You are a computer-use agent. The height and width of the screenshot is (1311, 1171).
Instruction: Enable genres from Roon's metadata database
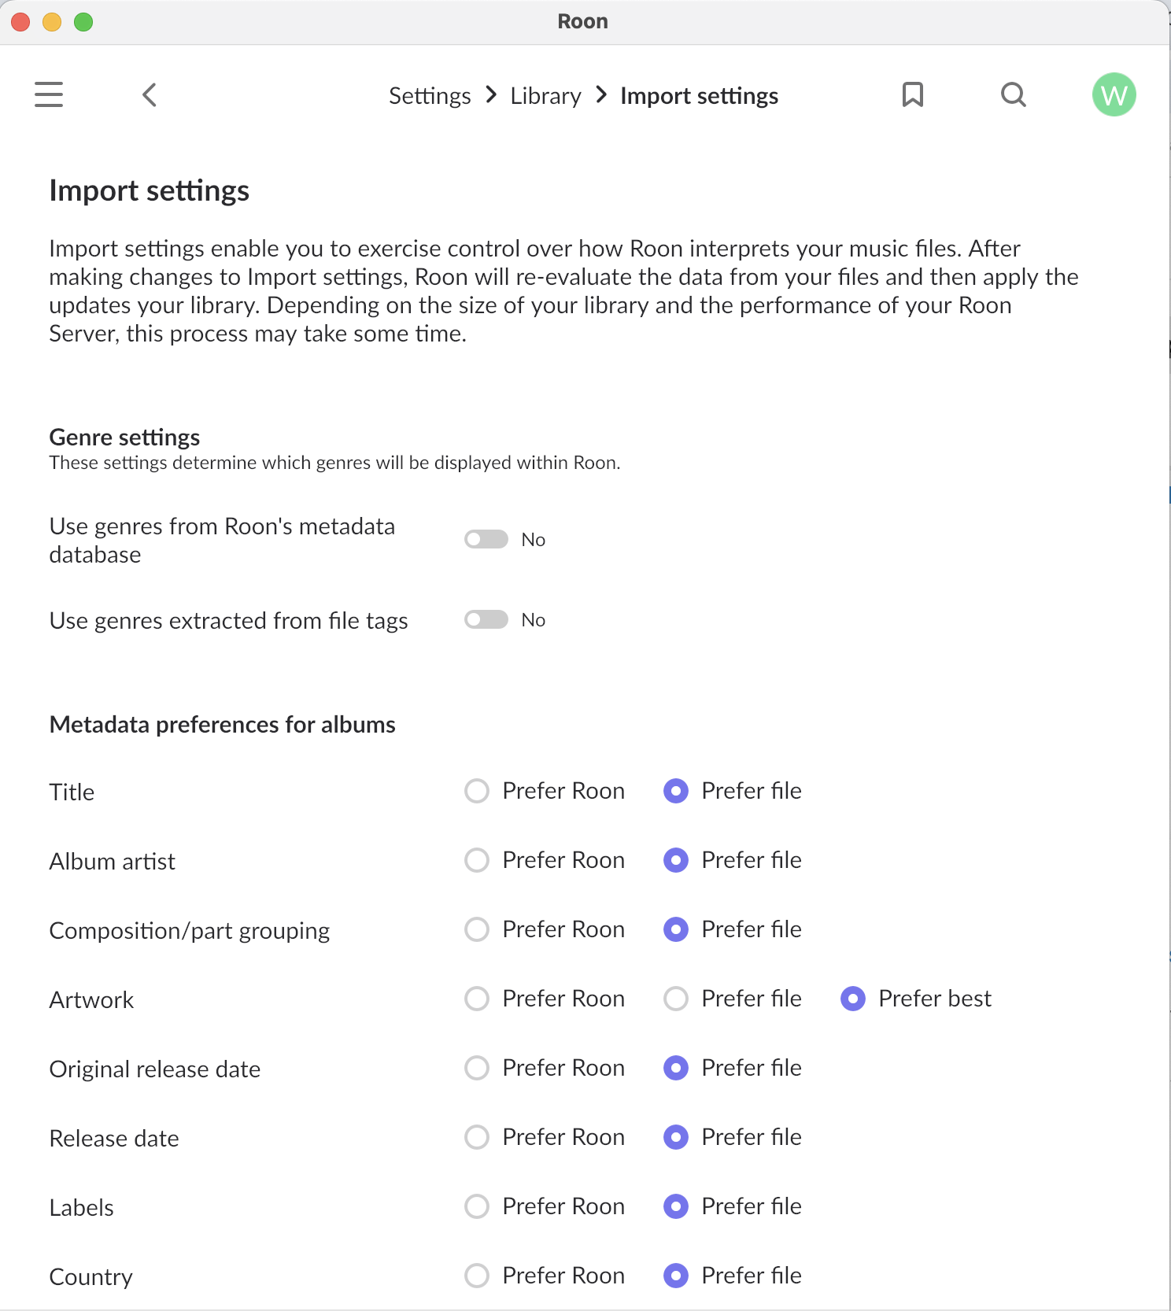(x=486, y=540)
